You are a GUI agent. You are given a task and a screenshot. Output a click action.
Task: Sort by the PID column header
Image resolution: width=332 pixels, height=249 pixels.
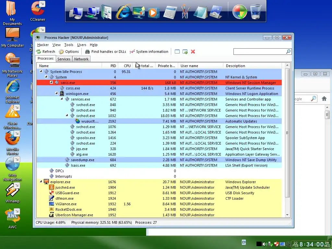tap(110, 66)
